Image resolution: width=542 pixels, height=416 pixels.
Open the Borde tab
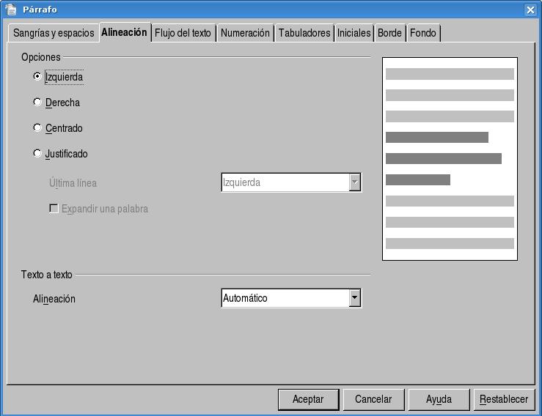point(389,33)
